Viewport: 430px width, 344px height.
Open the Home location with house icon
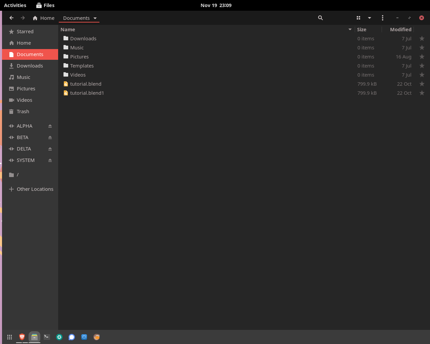click(43, 18)
